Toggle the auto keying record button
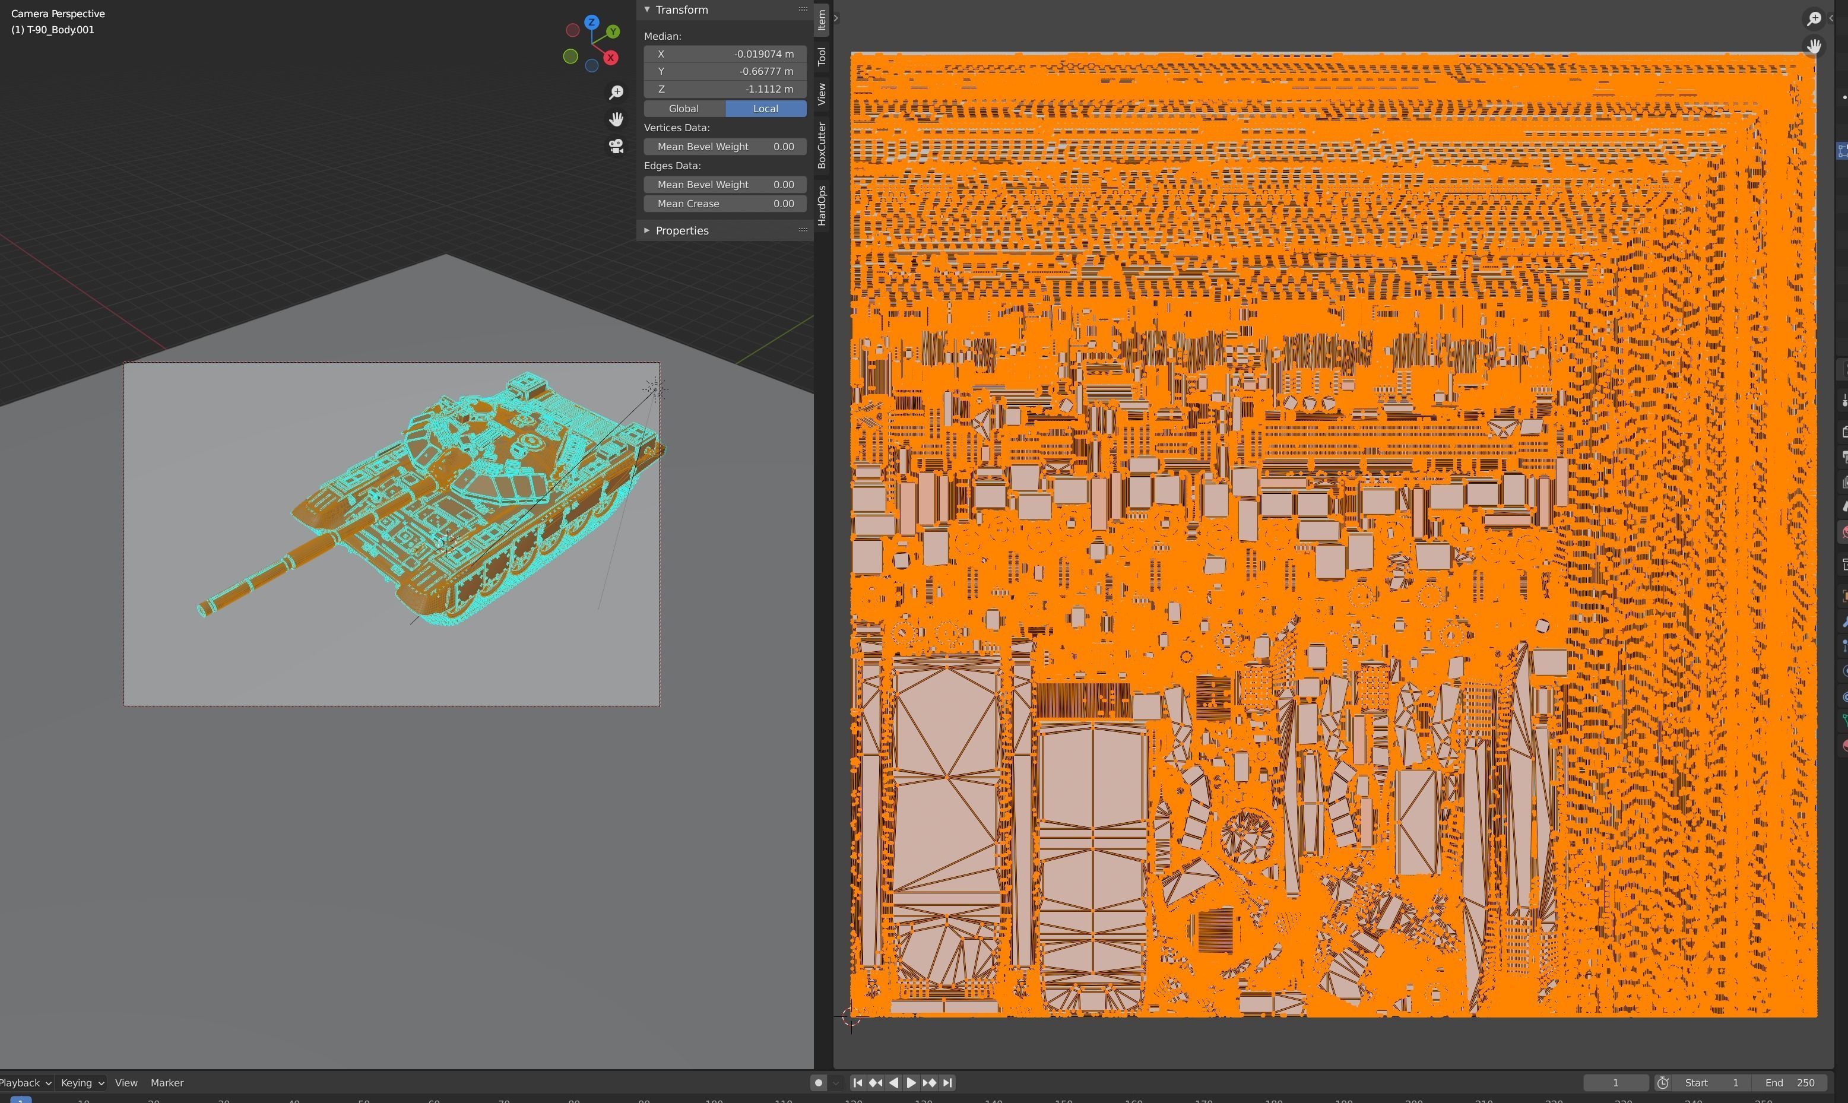 pyautogui.click(x=818, y=1083)
